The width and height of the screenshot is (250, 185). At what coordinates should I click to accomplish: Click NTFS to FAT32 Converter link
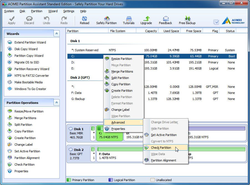coord(31,76)
